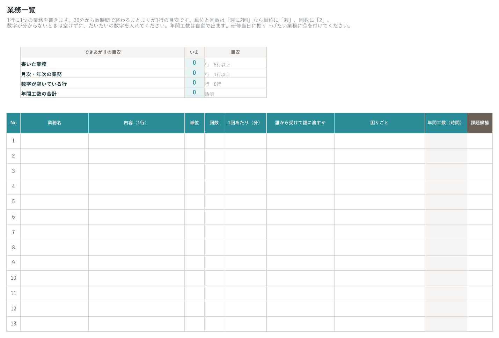Select the 課題候補 cell in row 1
The width and height of the screenshot is (499, 338).
point(480,141)
